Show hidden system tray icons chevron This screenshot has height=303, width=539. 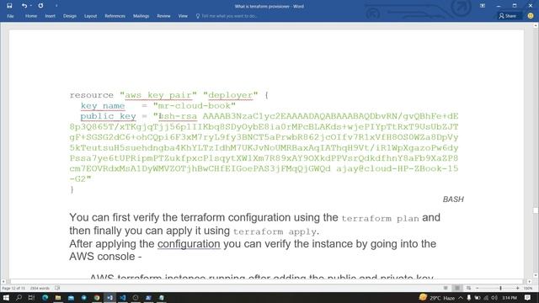click(461, 297)
